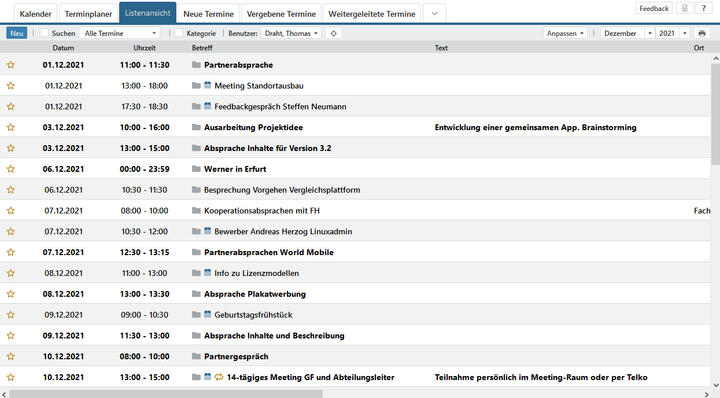720x398 pixels.
Task: Open help with the question mark icon
Action: [704, 8]
